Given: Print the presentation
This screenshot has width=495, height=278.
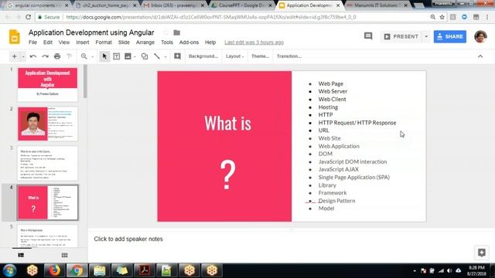Looking at the screenshot, I should [57, 56].
